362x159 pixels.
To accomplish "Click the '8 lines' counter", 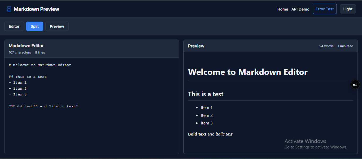I will coord(40,52).
